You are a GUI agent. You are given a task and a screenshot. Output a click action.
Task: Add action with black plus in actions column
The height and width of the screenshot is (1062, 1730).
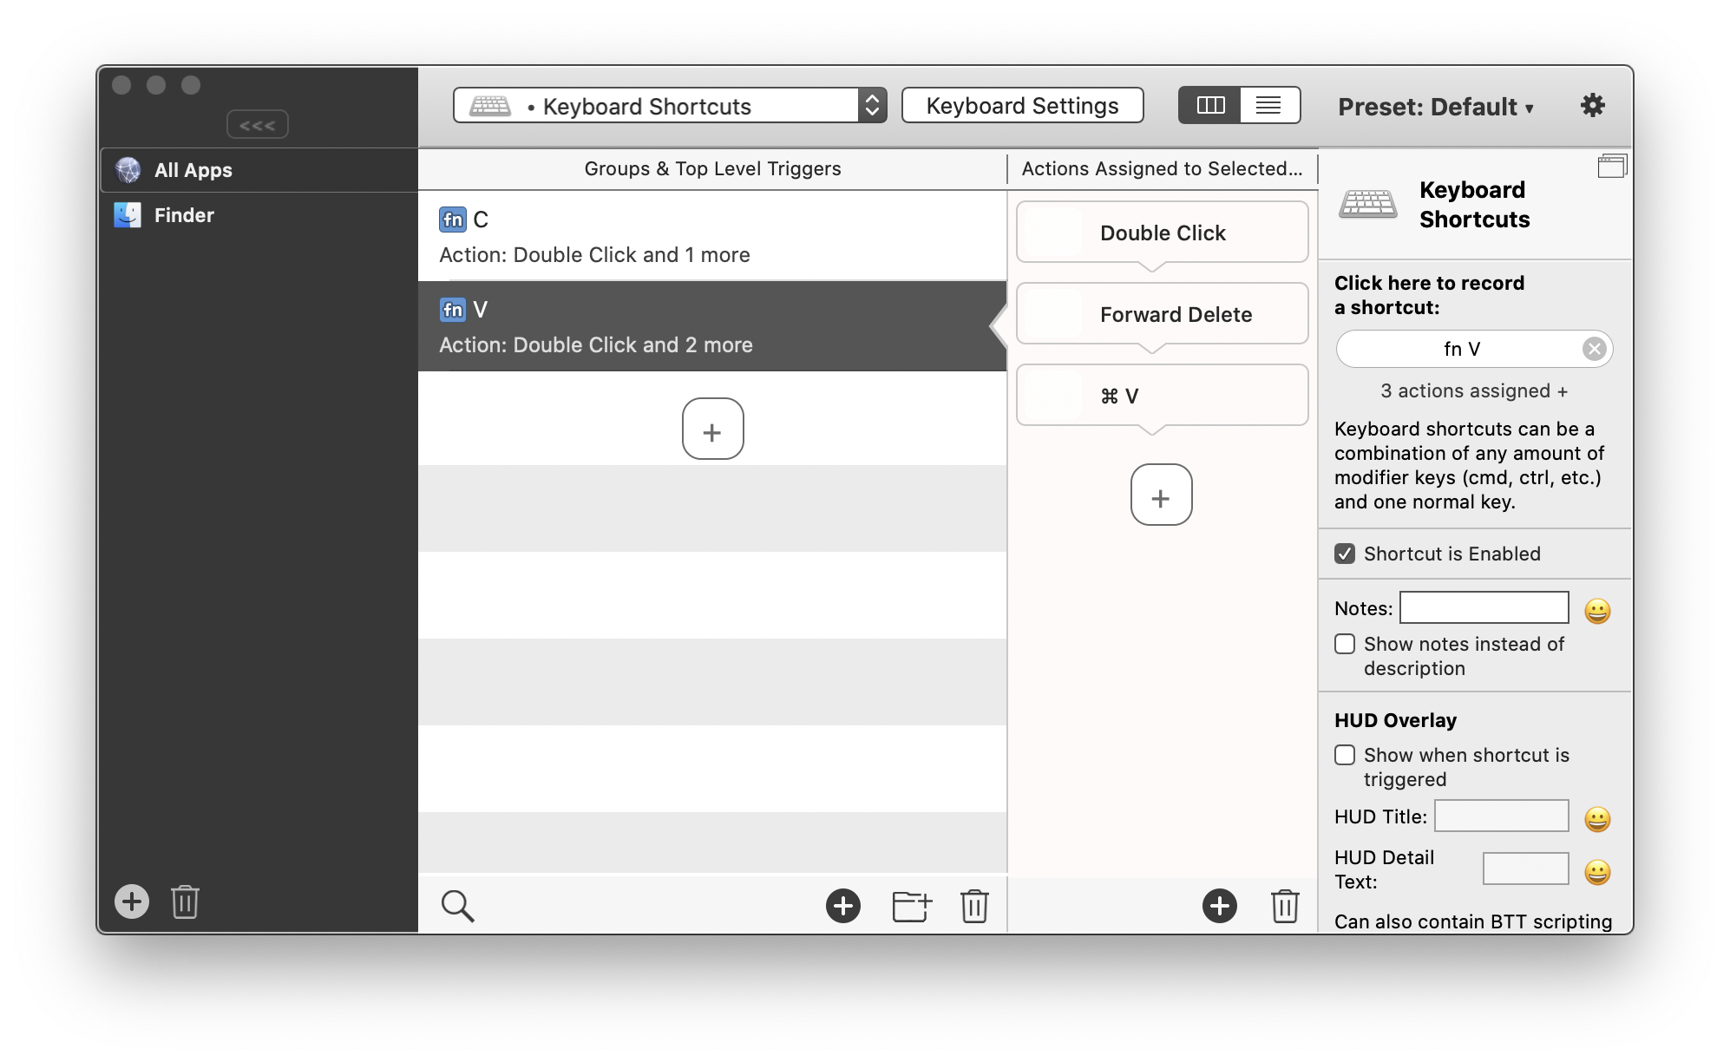click(1219, 906)
